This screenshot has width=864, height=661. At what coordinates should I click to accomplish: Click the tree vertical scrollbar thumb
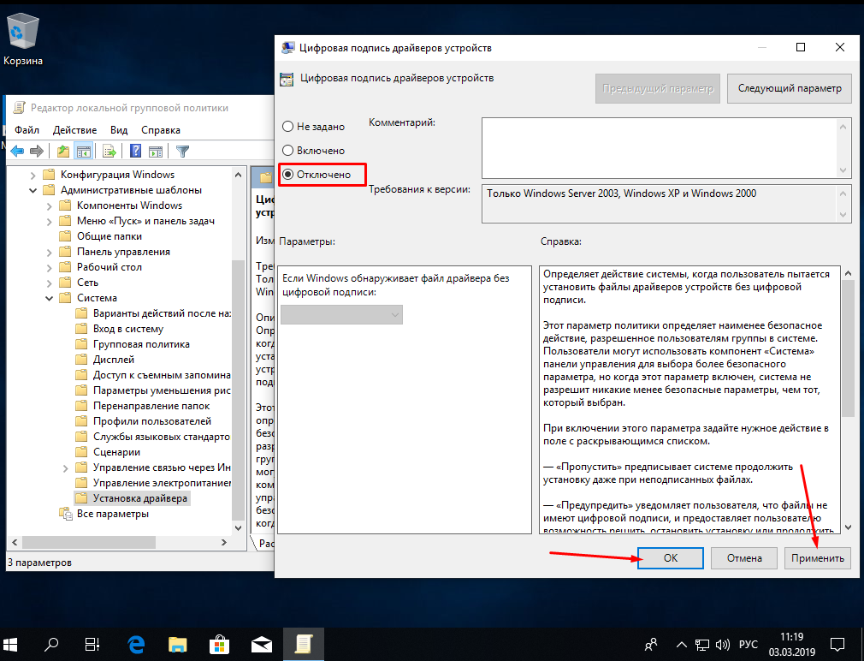click(238, 390)
